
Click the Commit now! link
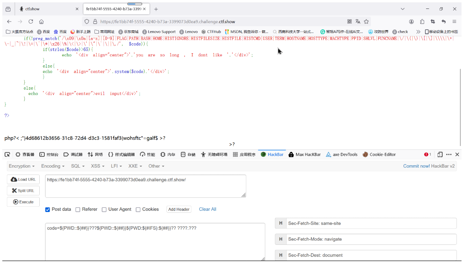[416, 166]
